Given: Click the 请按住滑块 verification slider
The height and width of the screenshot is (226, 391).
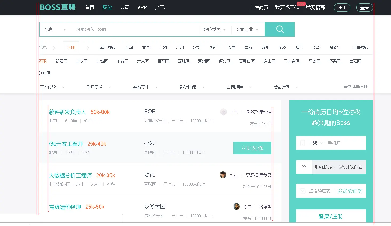Looking at the screenshot, I should click(331, 167).
